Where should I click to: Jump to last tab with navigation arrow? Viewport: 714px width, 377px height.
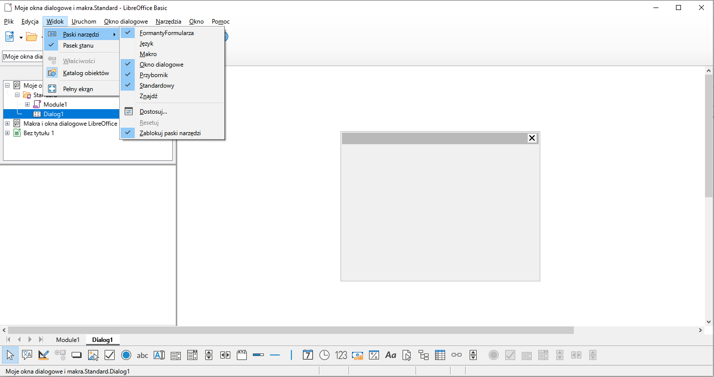41,339
